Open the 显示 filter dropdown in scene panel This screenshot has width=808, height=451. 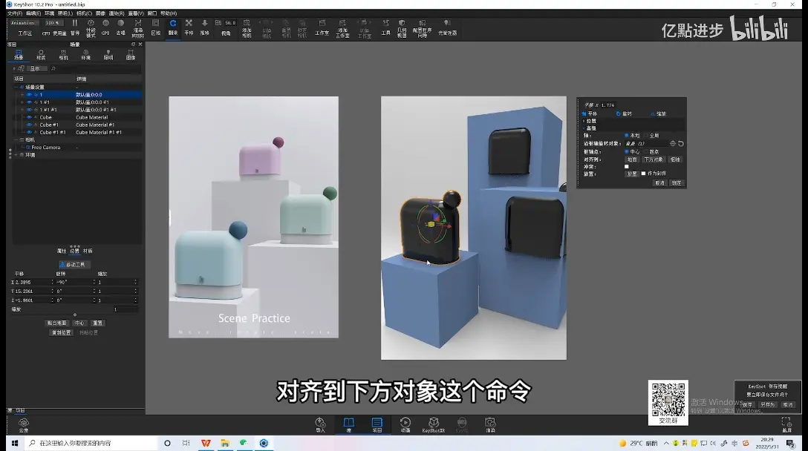click(x=37, y=68)
